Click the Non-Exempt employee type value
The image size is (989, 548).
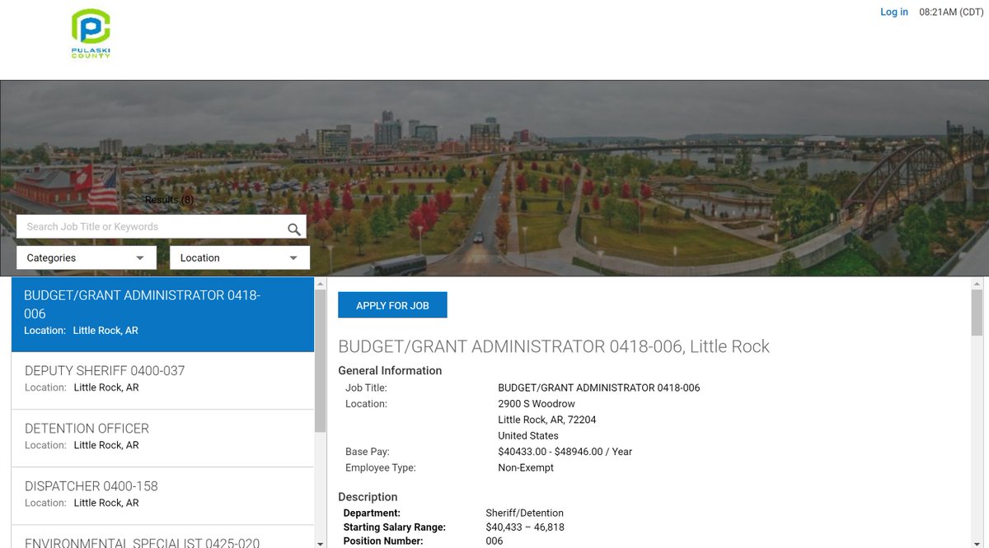coord(526,467)
